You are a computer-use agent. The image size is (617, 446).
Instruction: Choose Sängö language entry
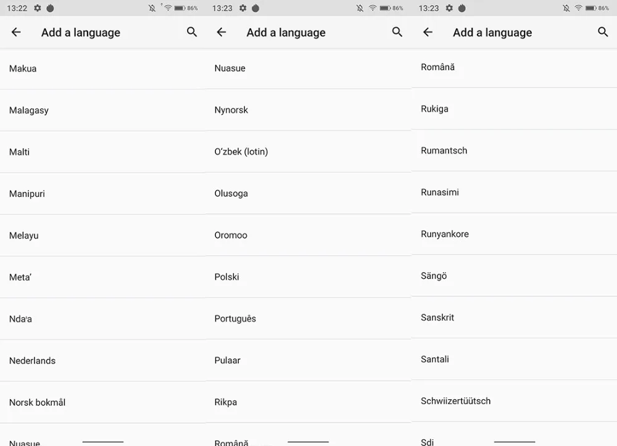tap(515, 276)
